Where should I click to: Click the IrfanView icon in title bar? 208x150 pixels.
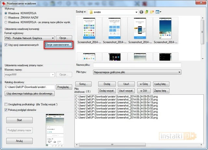3,3
